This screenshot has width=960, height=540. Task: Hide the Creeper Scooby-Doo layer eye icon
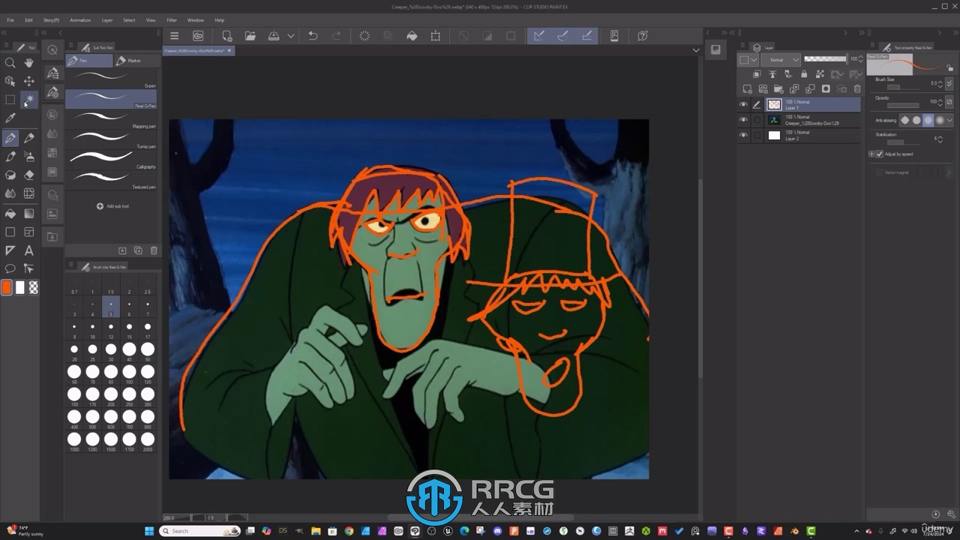pos(743,120)
